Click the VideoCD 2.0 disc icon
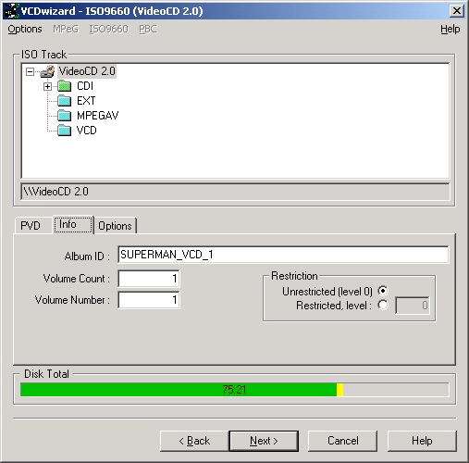This screenshot has width=469, height=463. (x=48, y=71)
